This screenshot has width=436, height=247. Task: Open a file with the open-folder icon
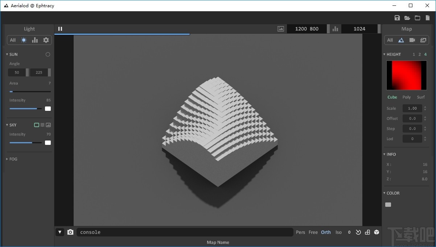point(407,18)
